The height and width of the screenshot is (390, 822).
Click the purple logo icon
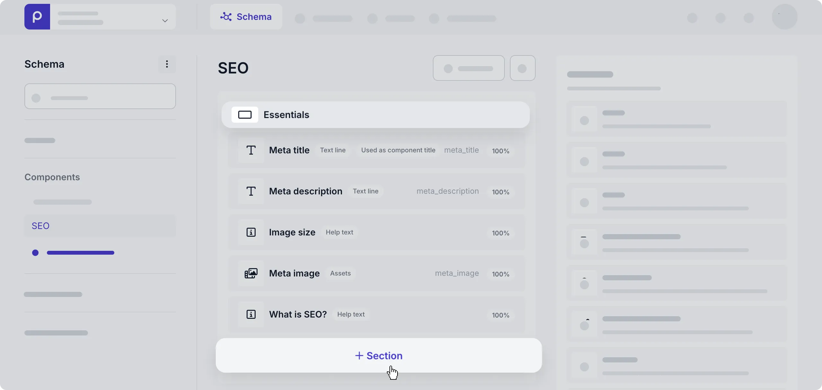[37, 17]
